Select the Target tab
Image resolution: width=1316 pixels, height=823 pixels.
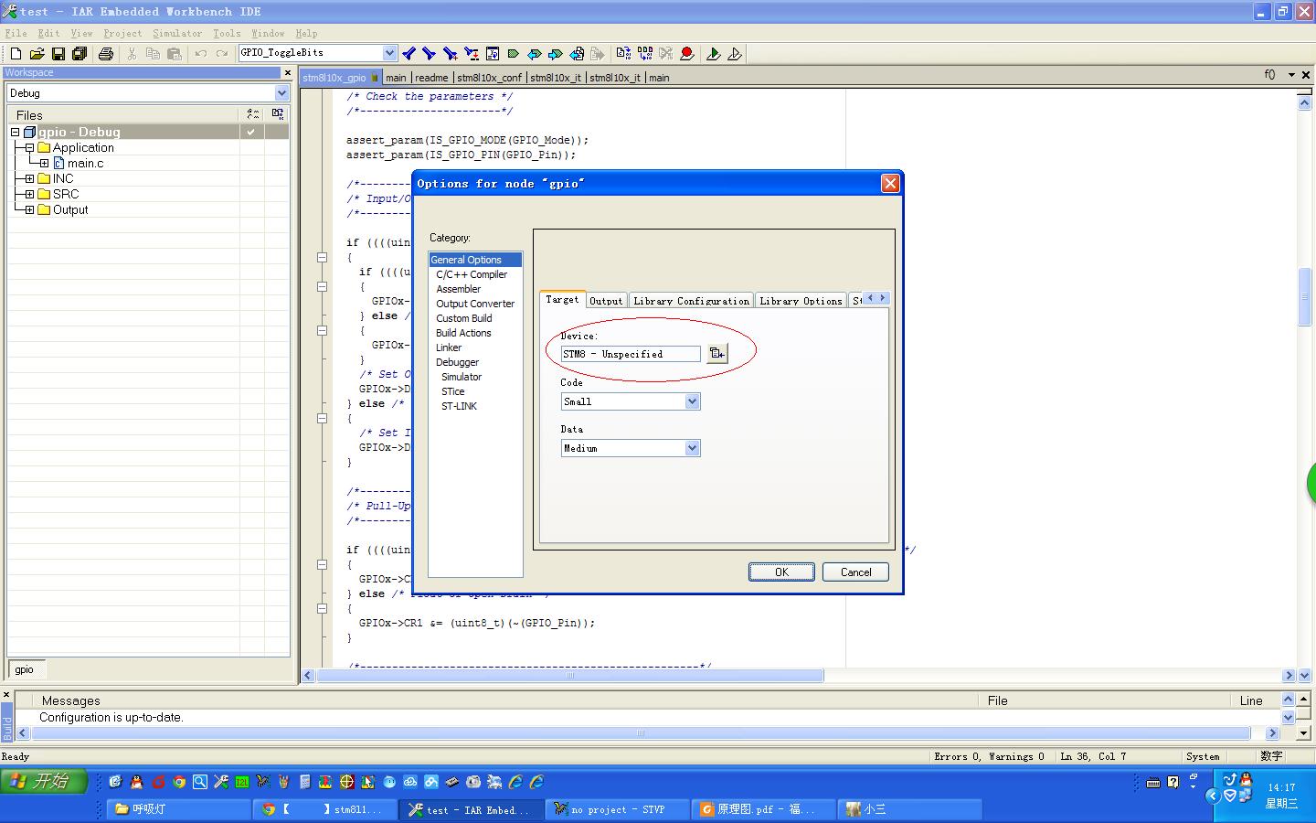click(562, 299)
